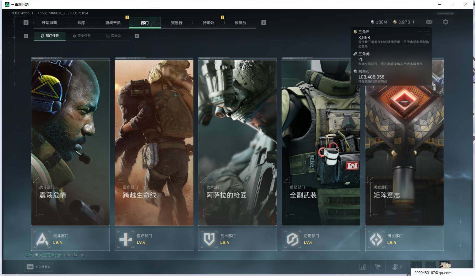This screenshot has width=475, height=276.
Task: Click the player avatar thumbnail
Action: click(445, 265)
